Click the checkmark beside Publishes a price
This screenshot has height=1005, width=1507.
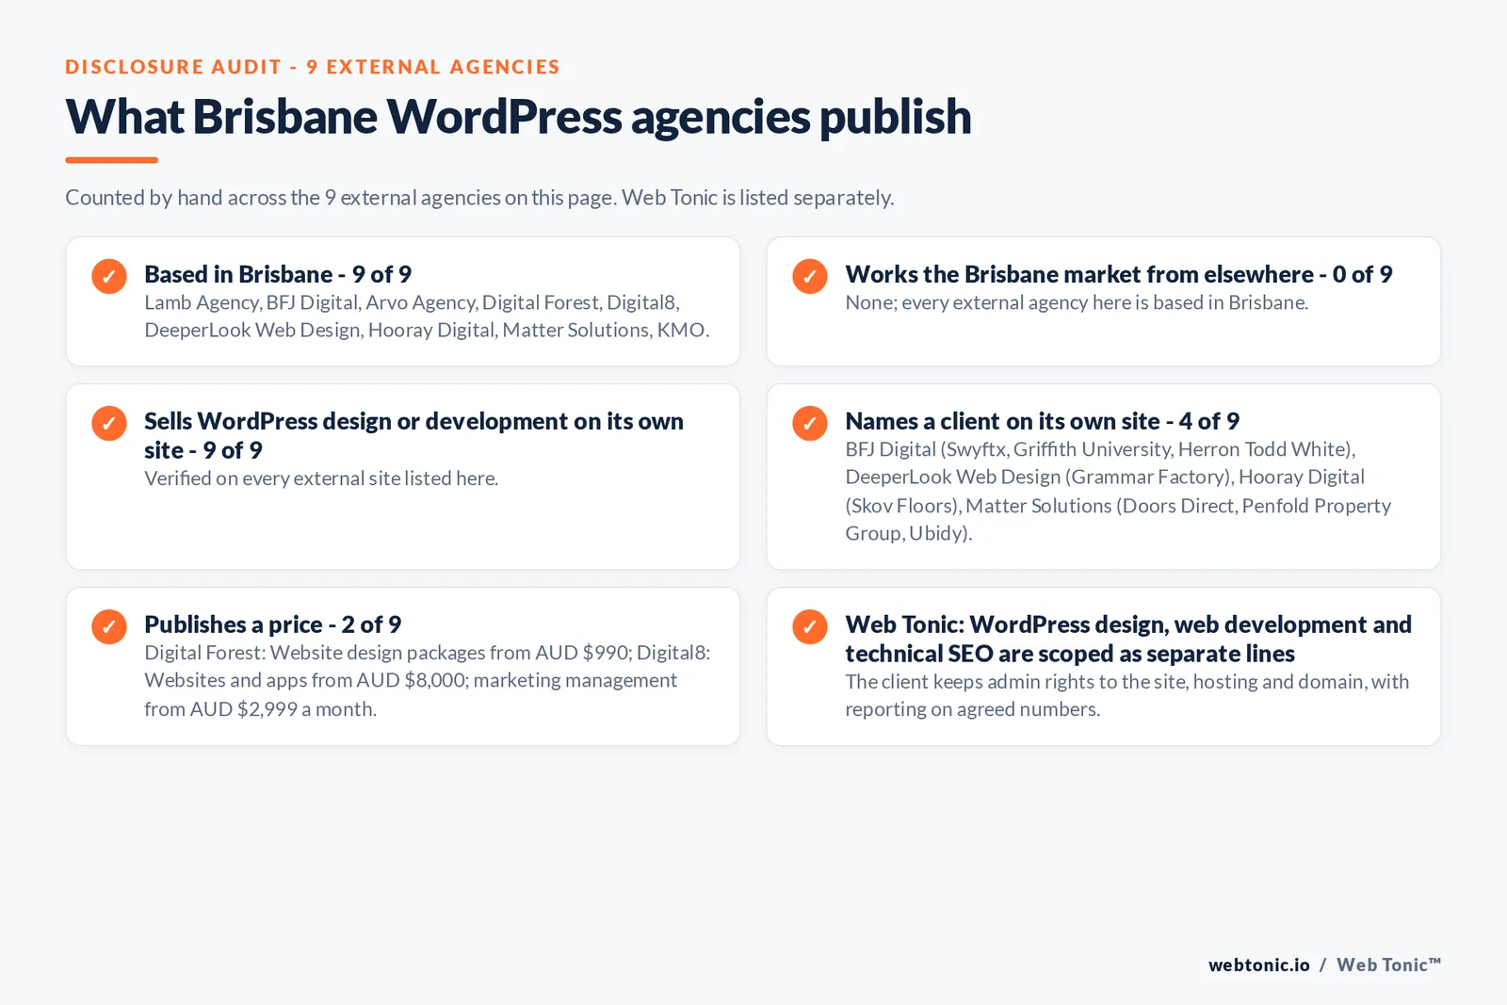tap(109, 626)
